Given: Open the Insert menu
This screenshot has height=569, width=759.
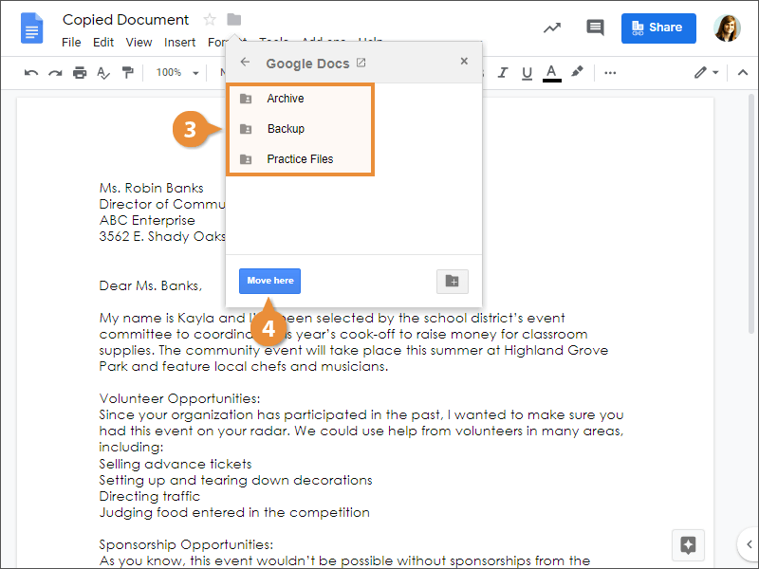Looking at the screenshot, I should click(179, 43).
